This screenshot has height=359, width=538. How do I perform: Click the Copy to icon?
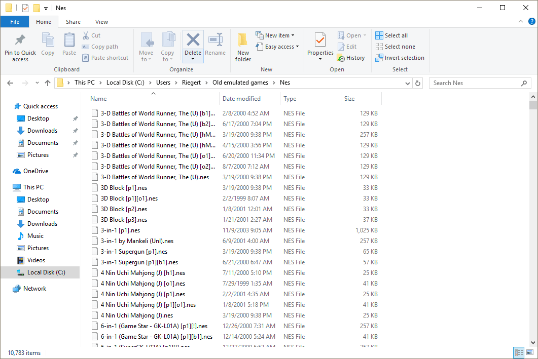[x=168, y=40]
